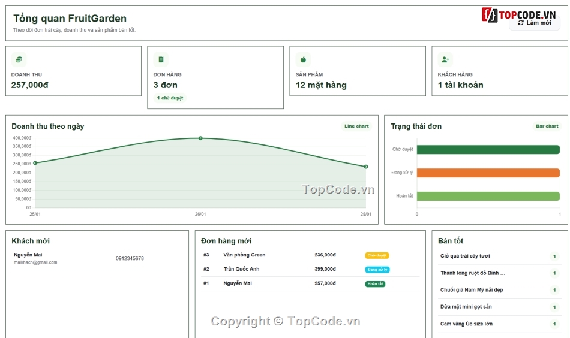The width and height of the screenshot is (570, 338).
Task: Click the 26/01 peak data point
Action: coord(200,138)
